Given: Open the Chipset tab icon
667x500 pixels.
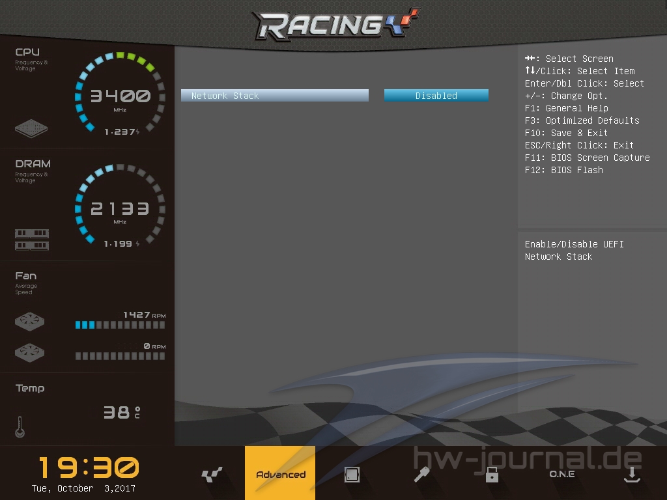Looking at the screenshot, I should coord(352,474).
